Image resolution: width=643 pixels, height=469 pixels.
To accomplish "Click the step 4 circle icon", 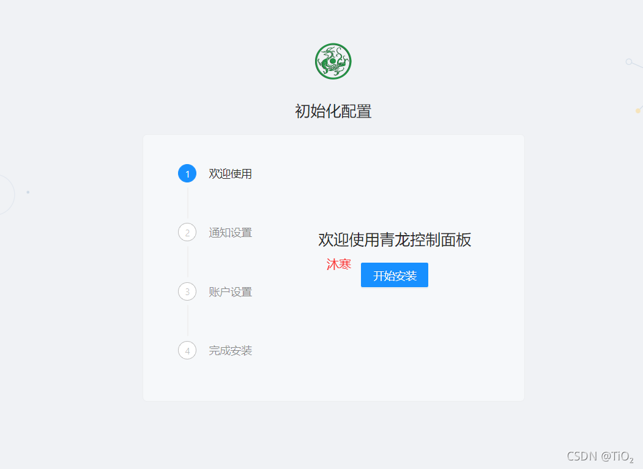I will pyautogui.click(x=187, y=350).
